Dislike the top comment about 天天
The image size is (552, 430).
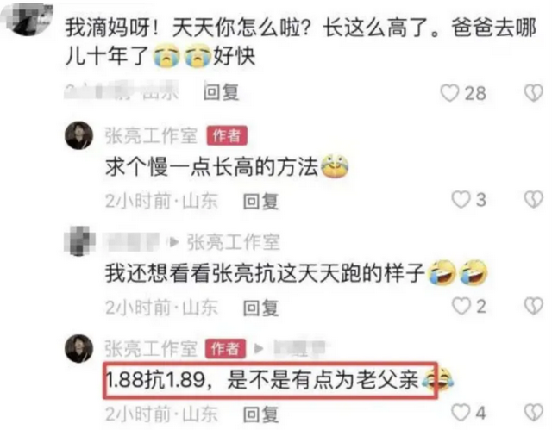tap(534, 93)
